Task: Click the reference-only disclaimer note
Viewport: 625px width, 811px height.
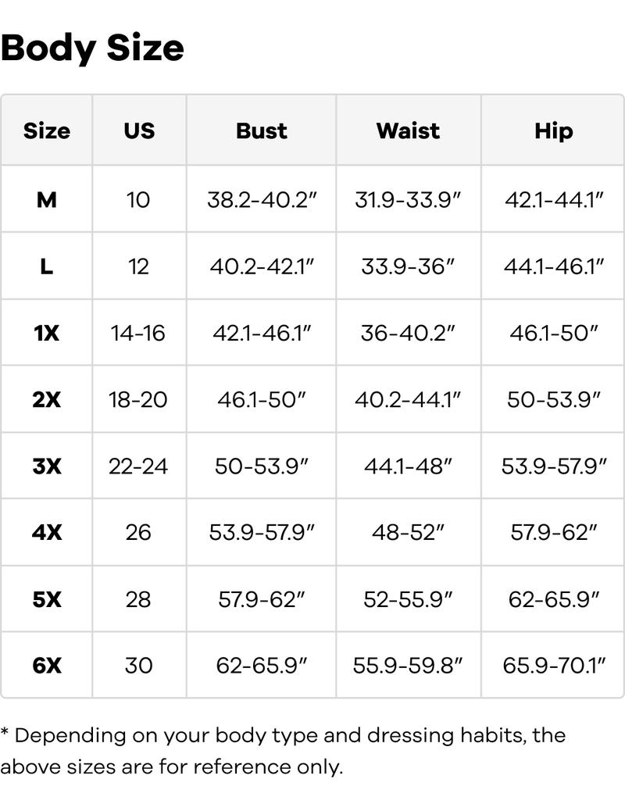Action: [283, 751]
